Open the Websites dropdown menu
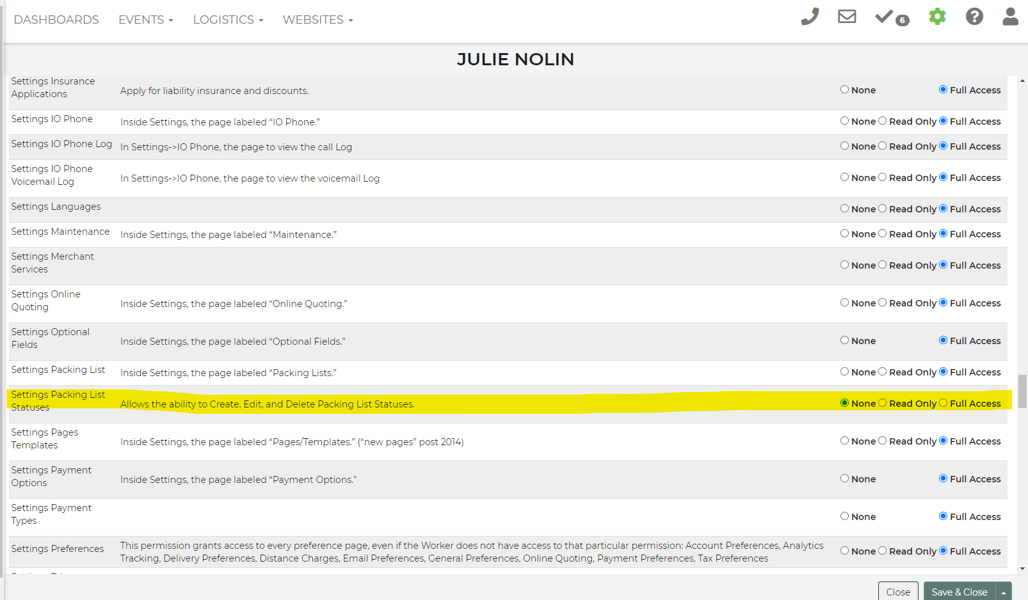Viewport: 1028px width, 600px height. pos(317,20)
